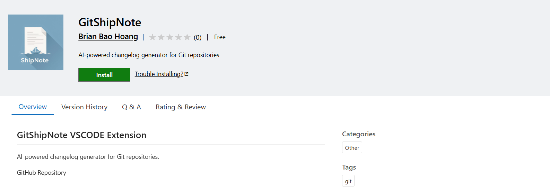Open the GitHub Repository link
Image resolution: width=550 pixels, height=191 pixels.
click(x=42, y=173)
